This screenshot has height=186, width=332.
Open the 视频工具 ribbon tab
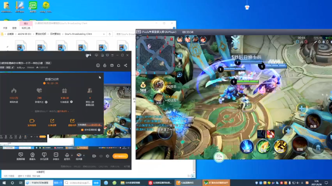26,28
